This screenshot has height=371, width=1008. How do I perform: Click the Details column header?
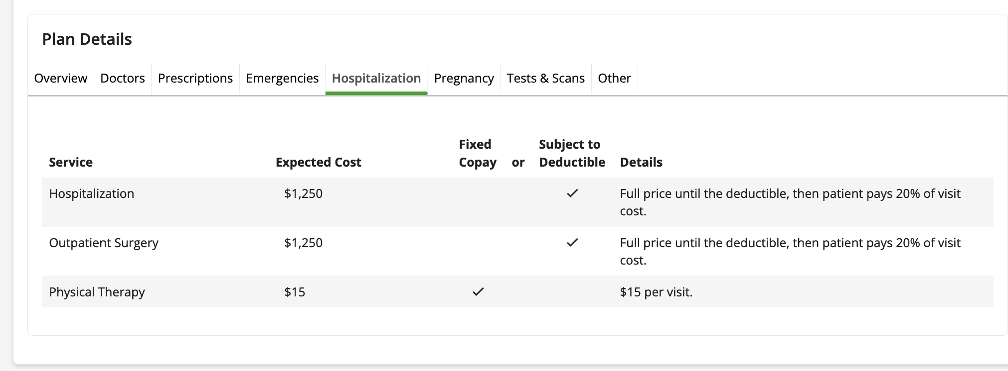[641, 163]
